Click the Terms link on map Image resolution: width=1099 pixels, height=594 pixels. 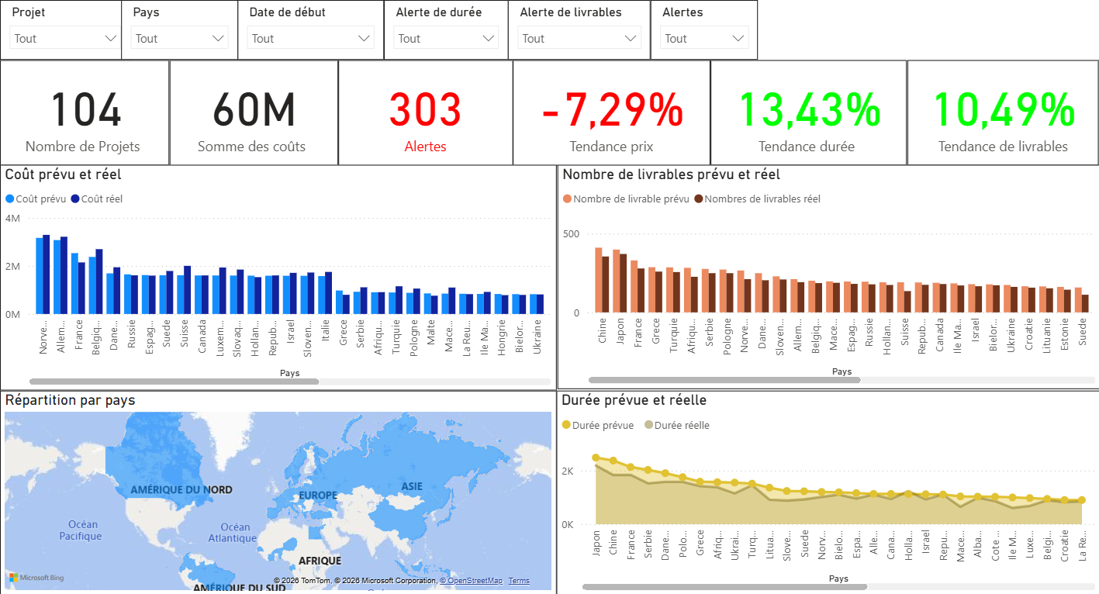click(x=519, y=581)
